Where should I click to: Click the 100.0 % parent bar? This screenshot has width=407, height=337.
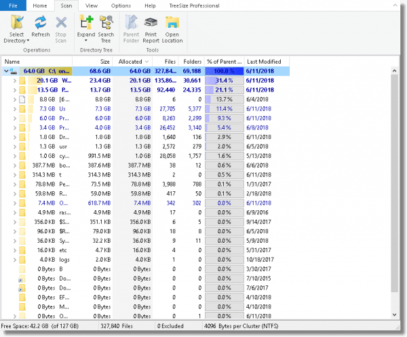coord(225,71)
